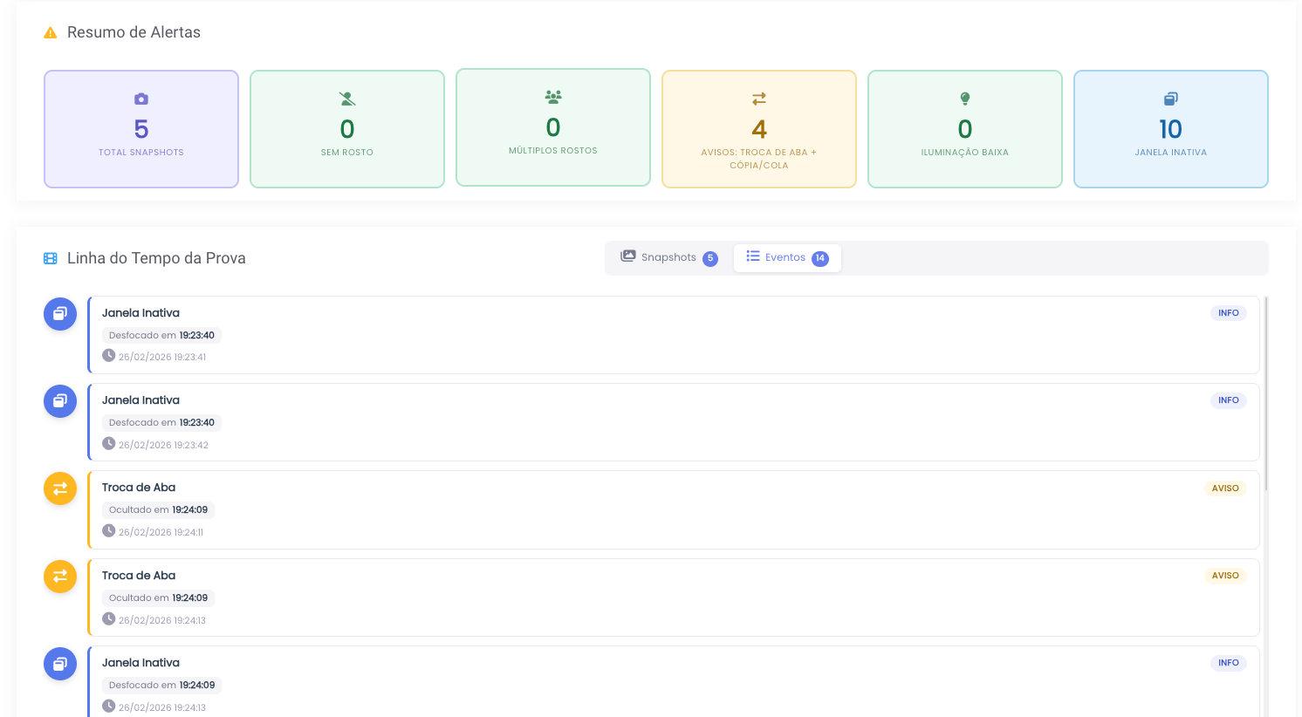Click 'Desfocado em 19:24:09' chip

click(161, 685)
